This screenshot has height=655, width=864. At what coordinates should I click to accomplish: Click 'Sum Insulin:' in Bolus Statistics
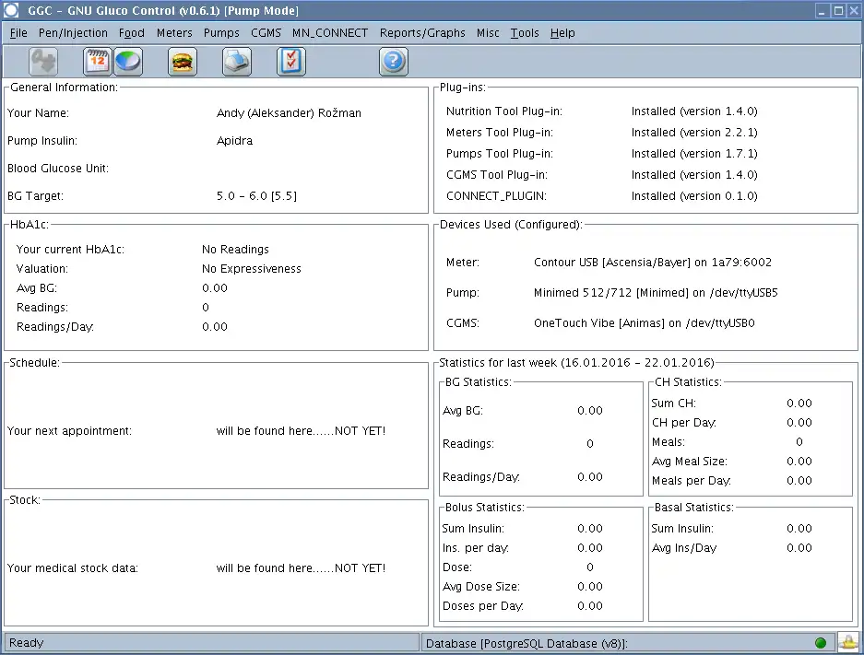[x=473, y=529]
